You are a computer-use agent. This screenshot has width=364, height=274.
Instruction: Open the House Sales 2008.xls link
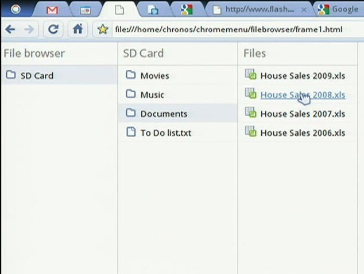click(x=303, y=95)
